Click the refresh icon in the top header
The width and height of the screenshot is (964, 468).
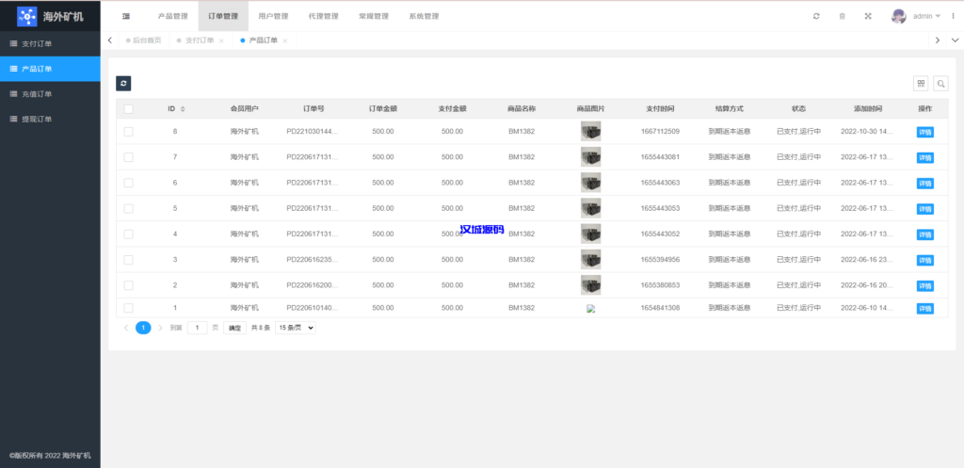(x=816, y=16)
